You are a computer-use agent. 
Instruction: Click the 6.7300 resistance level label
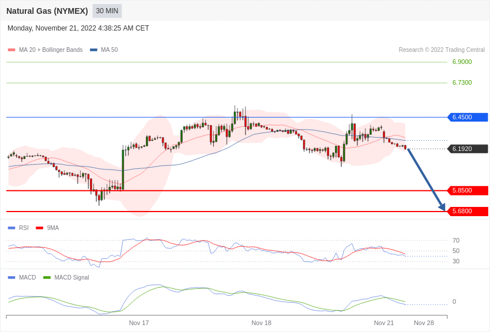[462, 82]
